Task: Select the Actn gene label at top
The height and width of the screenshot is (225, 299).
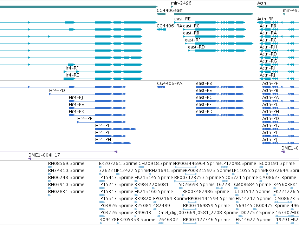Action: coord(261,3)
